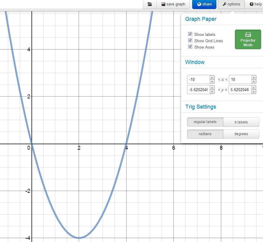The image size is (263, 242).
Task: Click the curve at the origin
Action: point(32,144)
